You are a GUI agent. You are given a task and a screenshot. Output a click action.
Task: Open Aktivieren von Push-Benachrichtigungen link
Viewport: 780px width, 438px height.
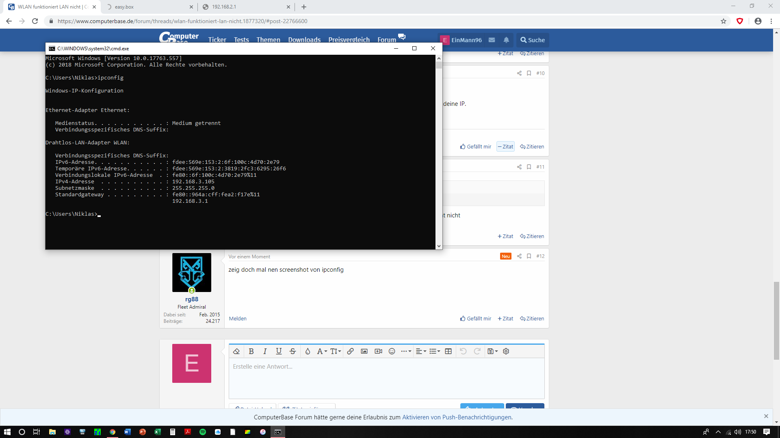[x=456, y=417]
